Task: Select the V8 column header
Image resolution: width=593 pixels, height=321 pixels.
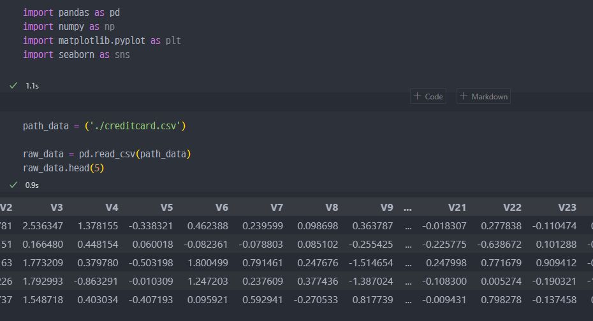Action: (332, 207)
